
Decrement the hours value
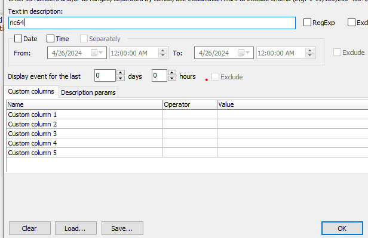point(172,79)
